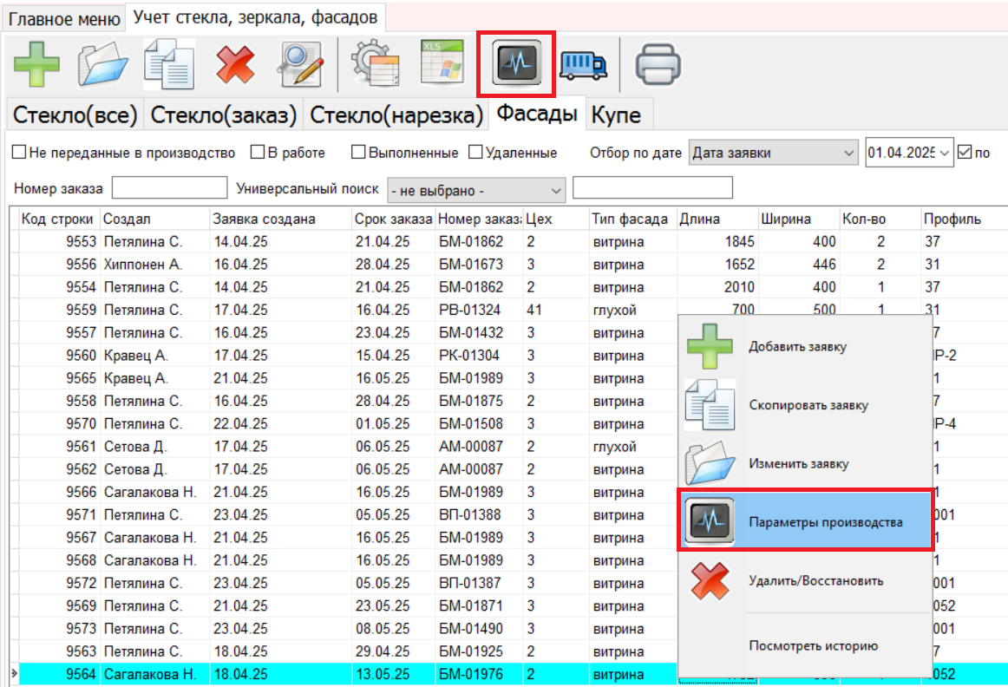Viewport: 1008px width, 687px height.
Task: Click the green plus add request toolbar icon
Action: click(x=36, y=63)
